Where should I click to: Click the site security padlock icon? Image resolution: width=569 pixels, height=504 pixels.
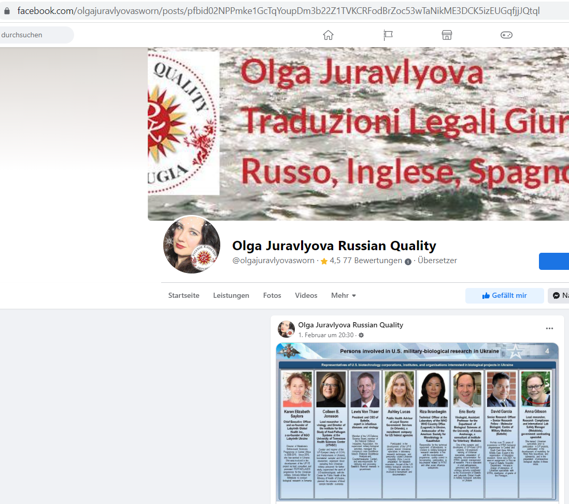[x=7, y=11]
